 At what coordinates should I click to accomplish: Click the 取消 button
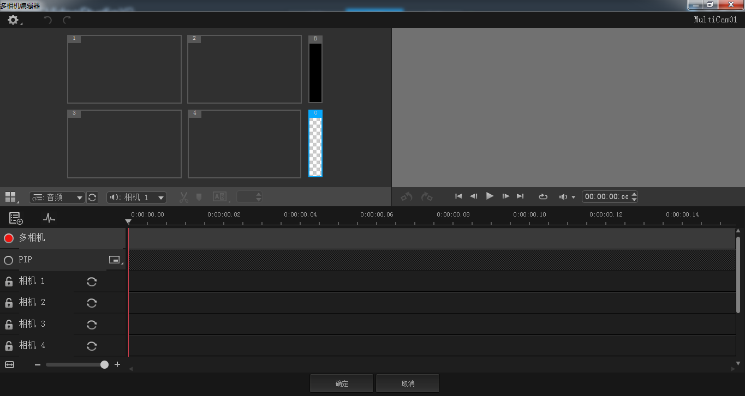408,383
